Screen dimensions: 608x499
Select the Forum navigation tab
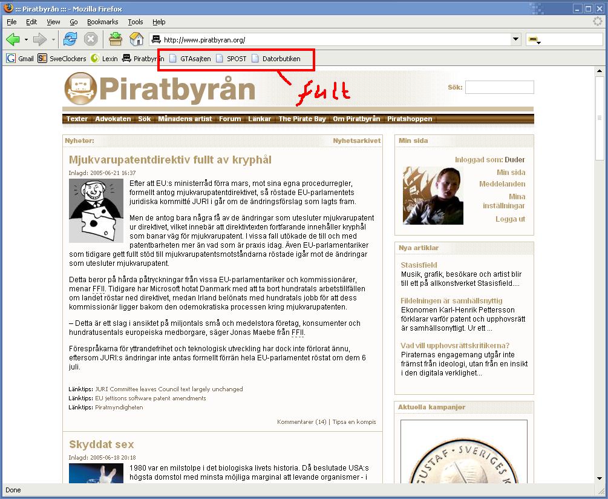pos(230,119)
